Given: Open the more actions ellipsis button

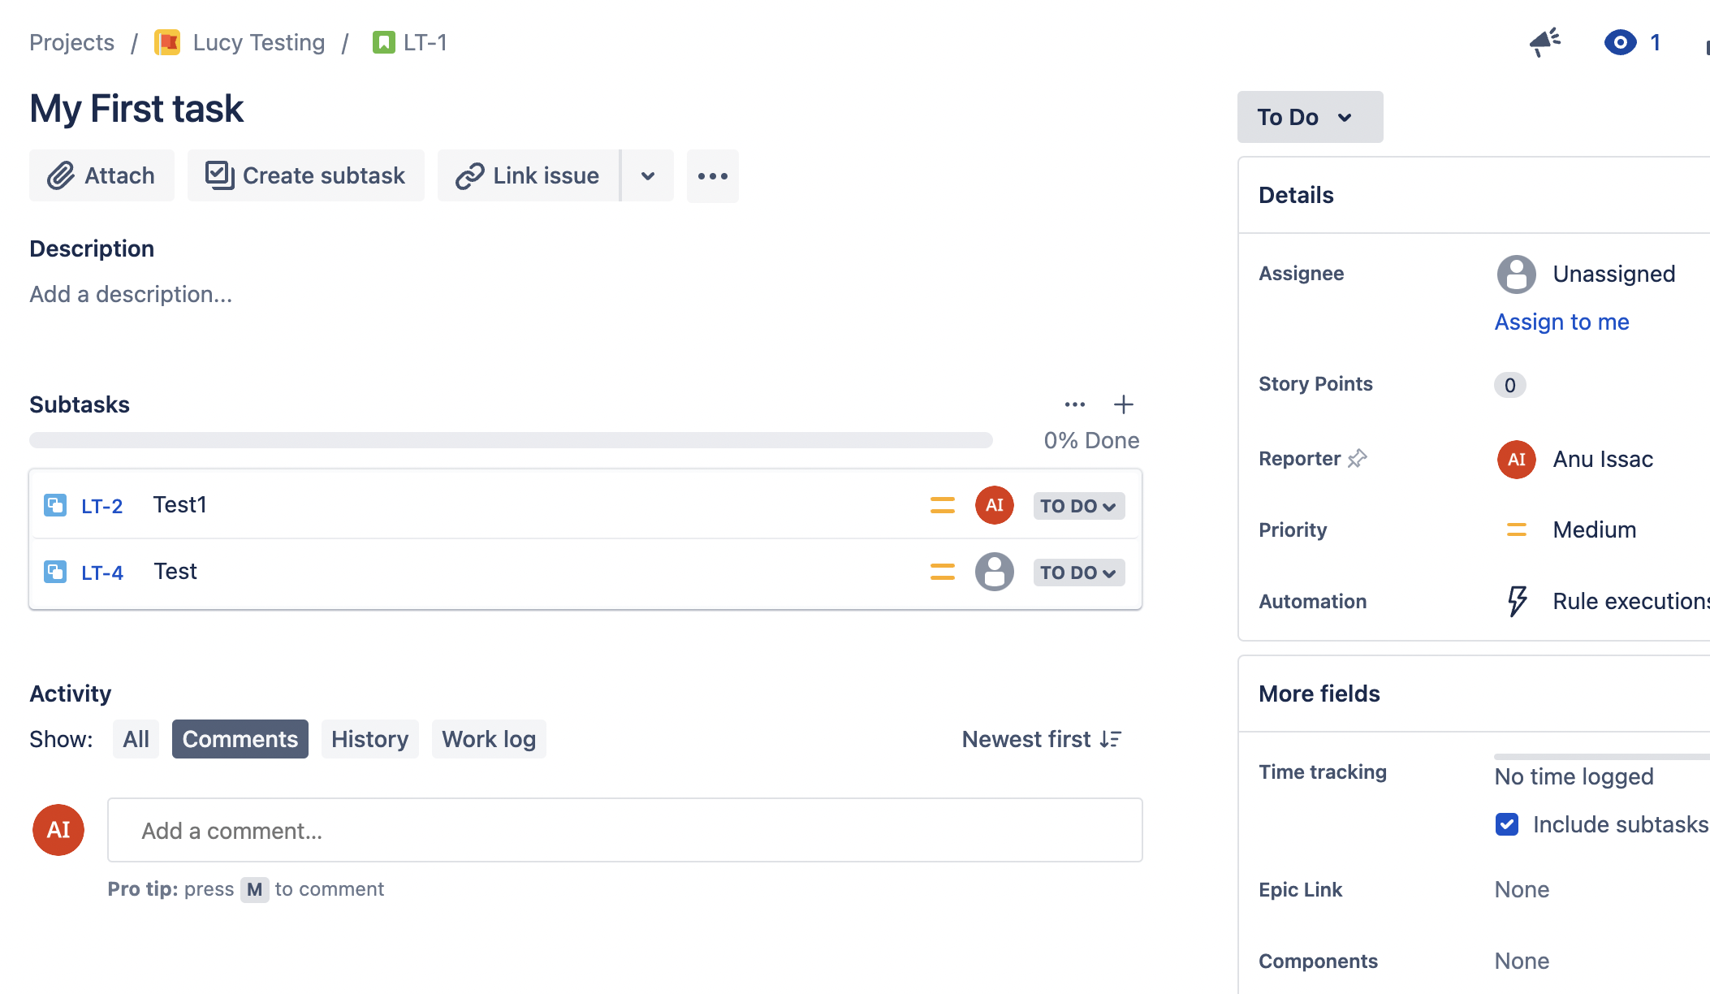Looking at the screenshot, I should click(713, 175).
